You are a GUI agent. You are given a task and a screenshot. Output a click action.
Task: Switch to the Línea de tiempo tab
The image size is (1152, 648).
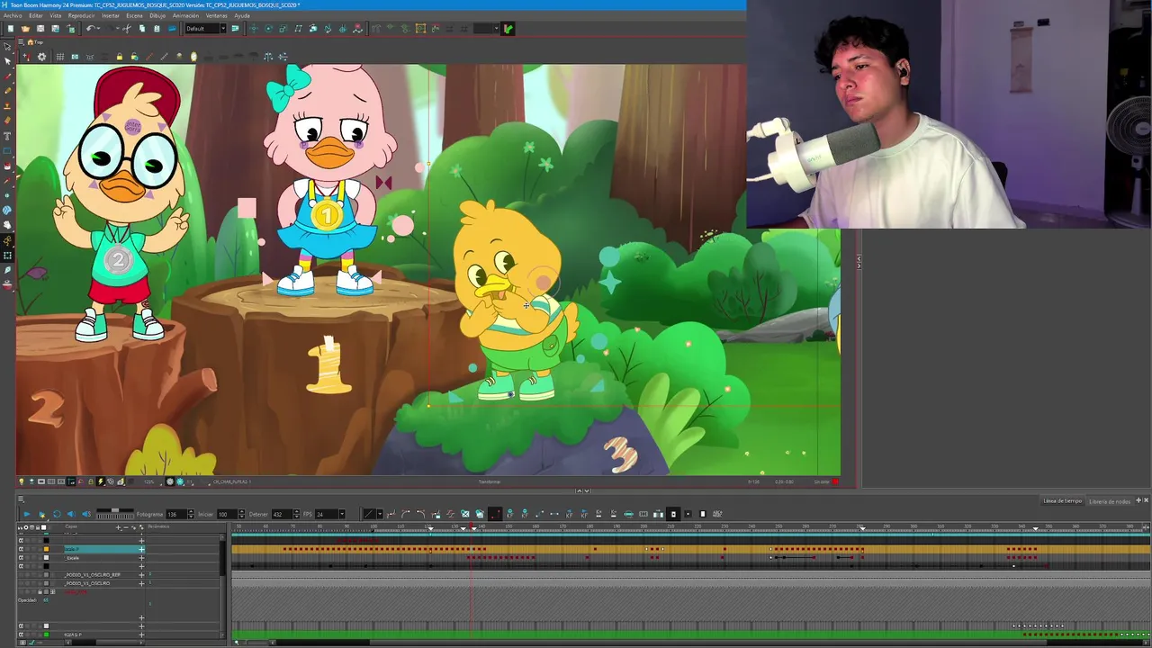pos(1063,500)
